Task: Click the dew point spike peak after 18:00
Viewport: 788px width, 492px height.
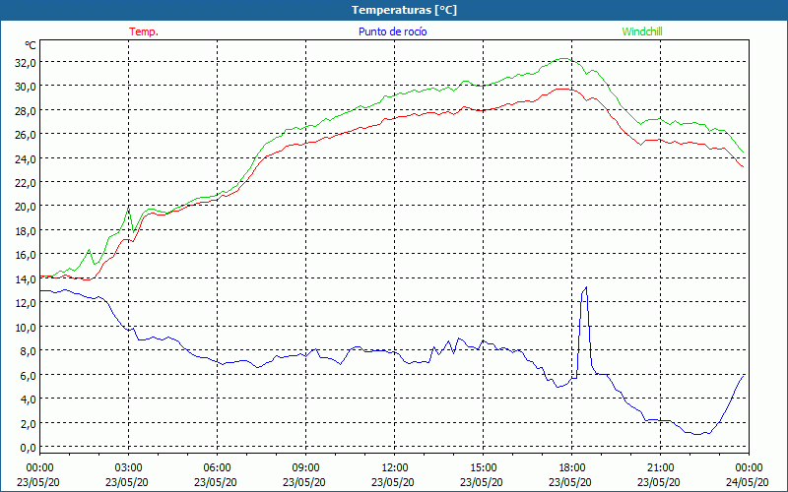Action: pos(586,287)
